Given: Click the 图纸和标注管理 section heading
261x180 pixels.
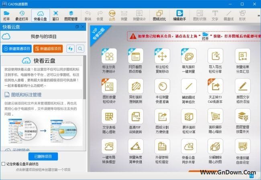Looking at the screenshot, I should click(x=26, y=95).
